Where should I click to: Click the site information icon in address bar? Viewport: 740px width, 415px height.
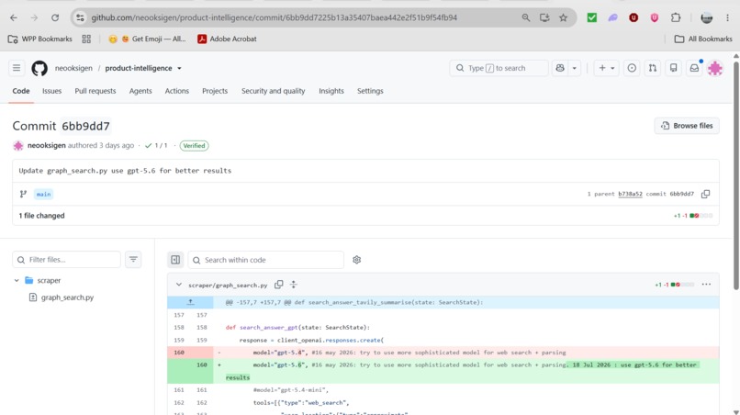[80, 18]
